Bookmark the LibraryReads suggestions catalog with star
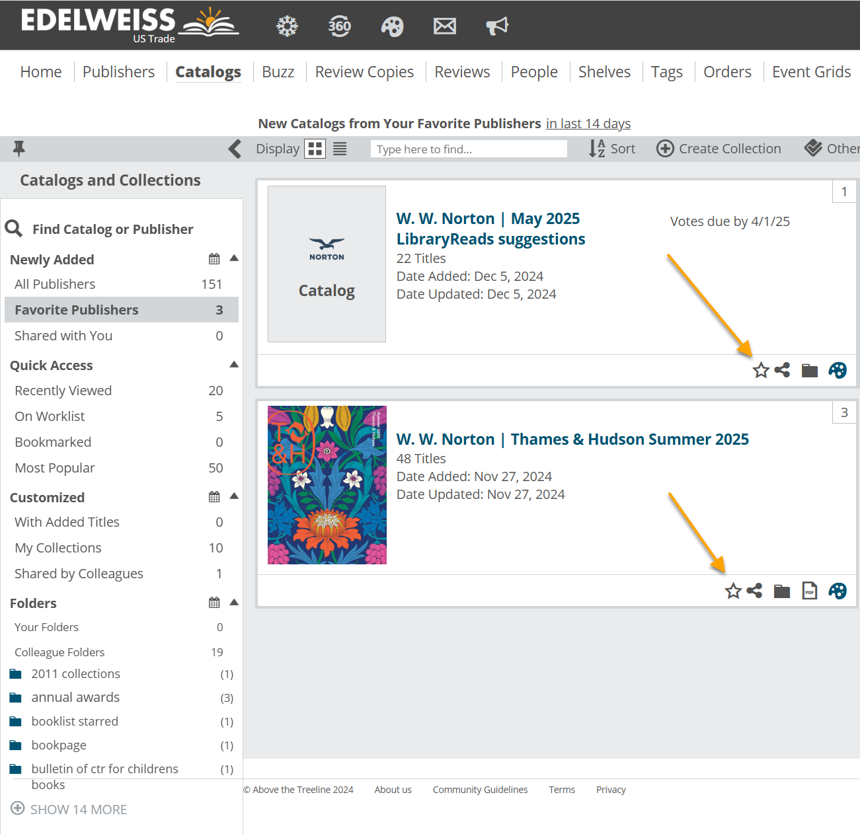 pyautogui.click(x=761, y=370)
